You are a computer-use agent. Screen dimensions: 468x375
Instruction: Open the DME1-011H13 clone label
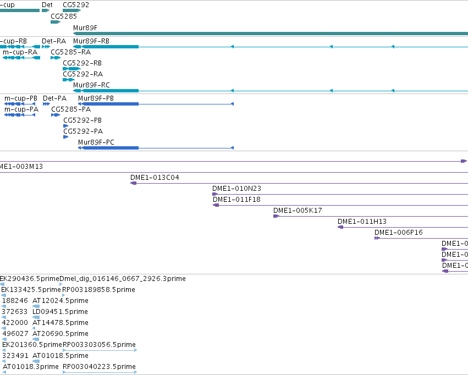pyautogui.click(x=362, y=222)
